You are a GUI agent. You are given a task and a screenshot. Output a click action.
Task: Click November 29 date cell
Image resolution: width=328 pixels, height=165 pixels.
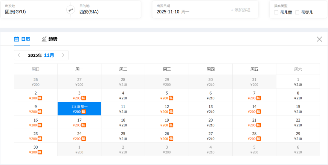[x=298, y=136]
